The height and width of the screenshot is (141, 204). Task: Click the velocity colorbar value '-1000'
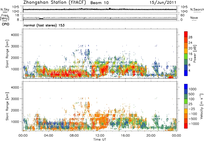194,124
